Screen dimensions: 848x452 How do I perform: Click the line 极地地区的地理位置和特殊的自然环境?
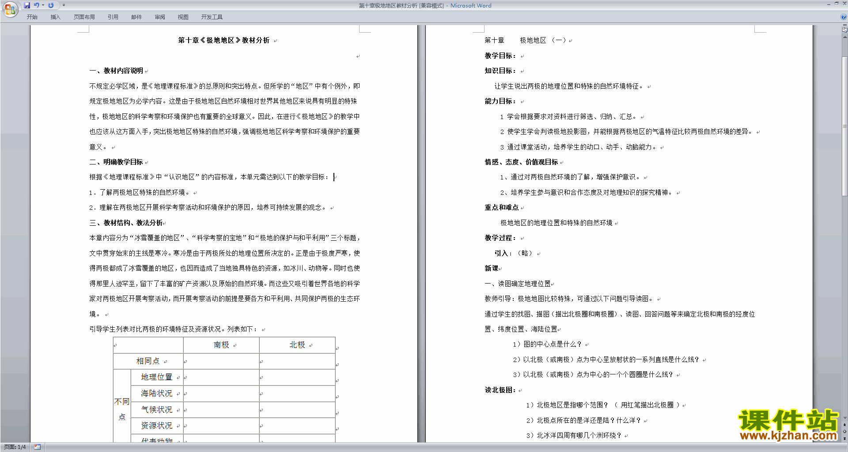point(556,223)
